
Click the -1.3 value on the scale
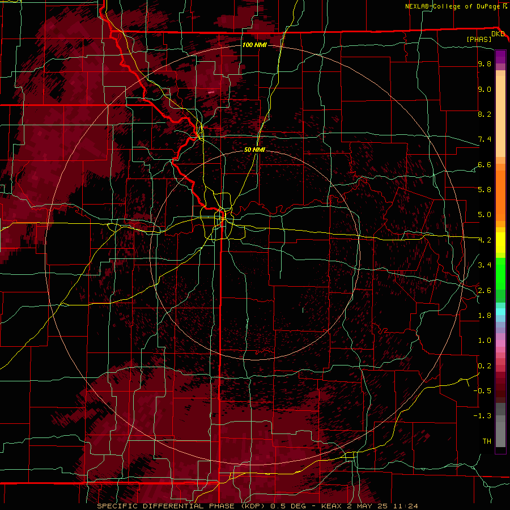pyautogui.click(x=482, y=416)
